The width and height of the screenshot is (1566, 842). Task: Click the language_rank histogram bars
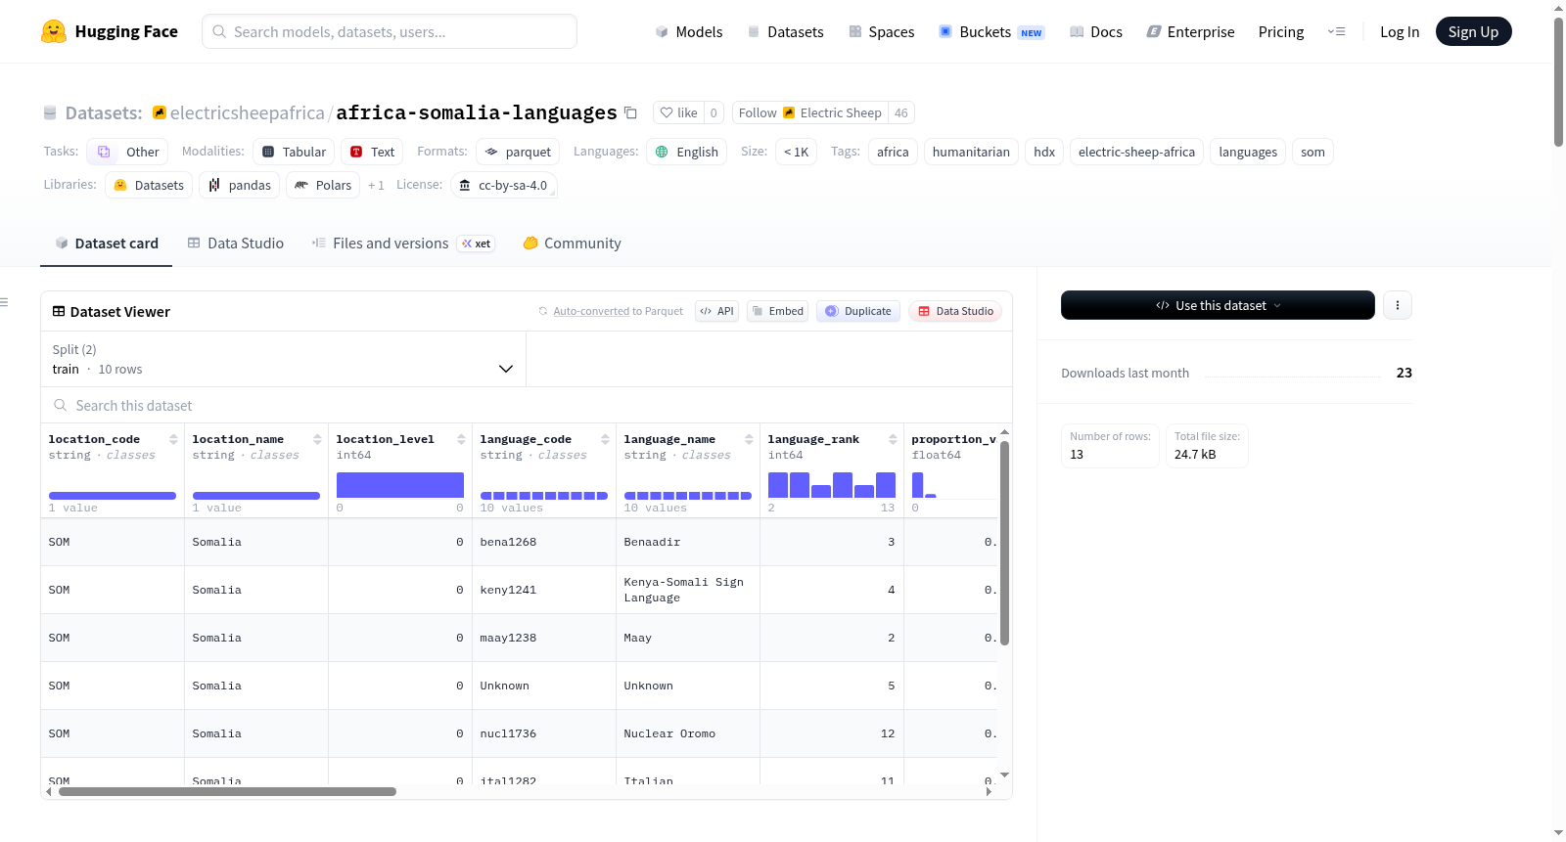(x=832, y=485)
